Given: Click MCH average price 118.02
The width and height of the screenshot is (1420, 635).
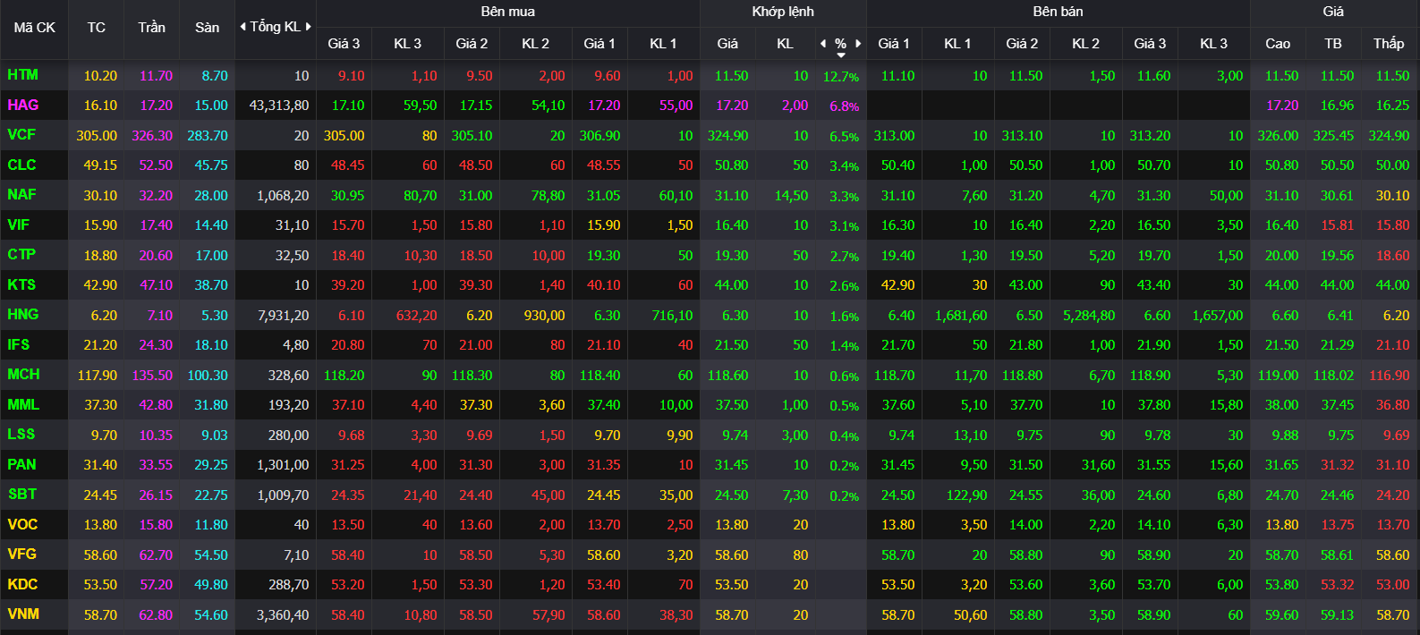Looking at the screenshot, I should [1333, 376].
